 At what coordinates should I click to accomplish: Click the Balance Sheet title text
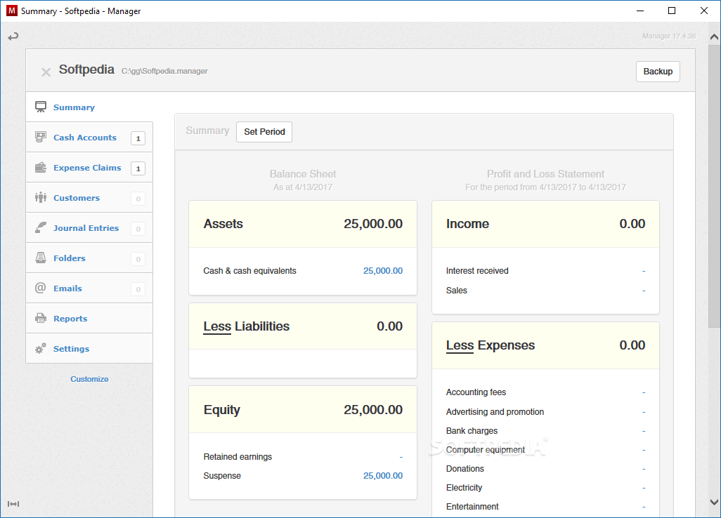(x=303, y=174)
